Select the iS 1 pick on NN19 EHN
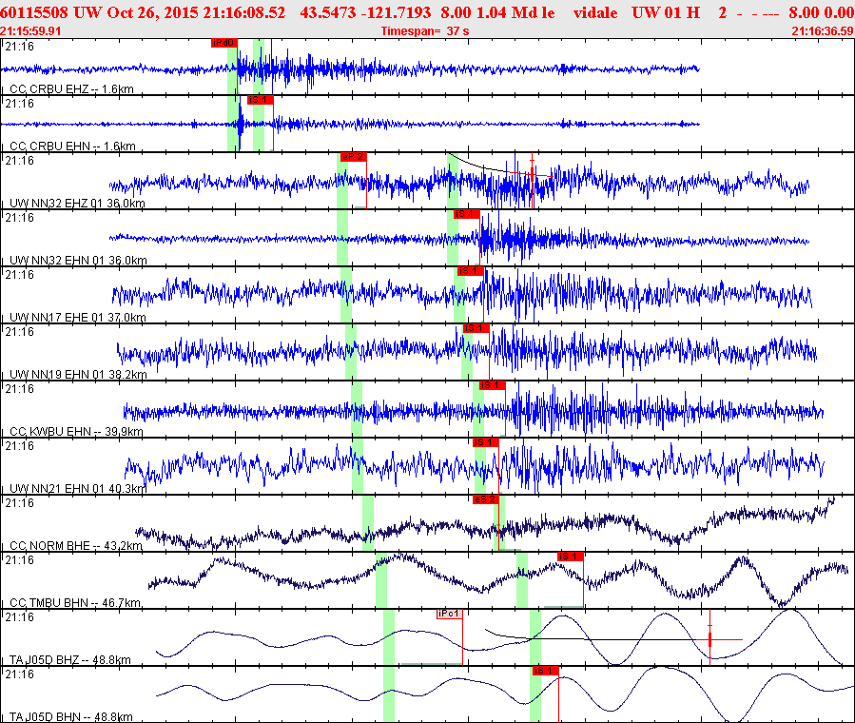The height and width of the screenshot is (723, 855). pyautogui.click(x=476, y=328)
